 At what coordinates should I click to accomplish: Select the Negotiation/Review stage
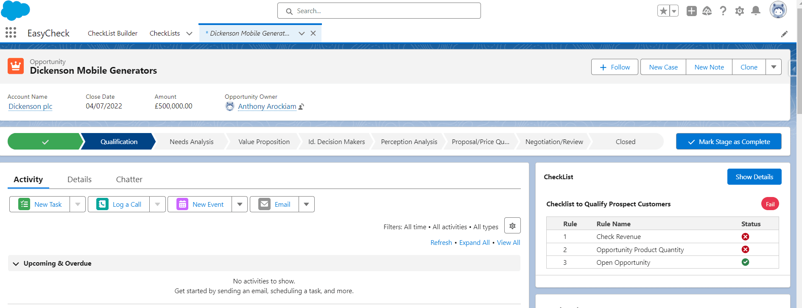(554, 142)
